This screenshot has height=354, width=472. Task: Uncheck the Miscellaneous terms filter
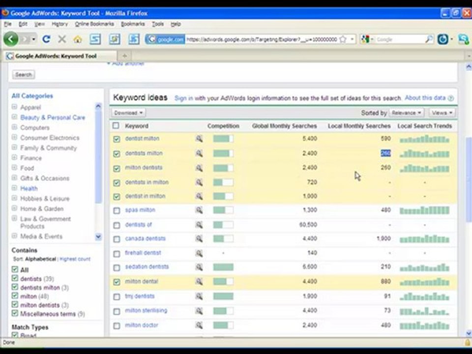point(15,313)
